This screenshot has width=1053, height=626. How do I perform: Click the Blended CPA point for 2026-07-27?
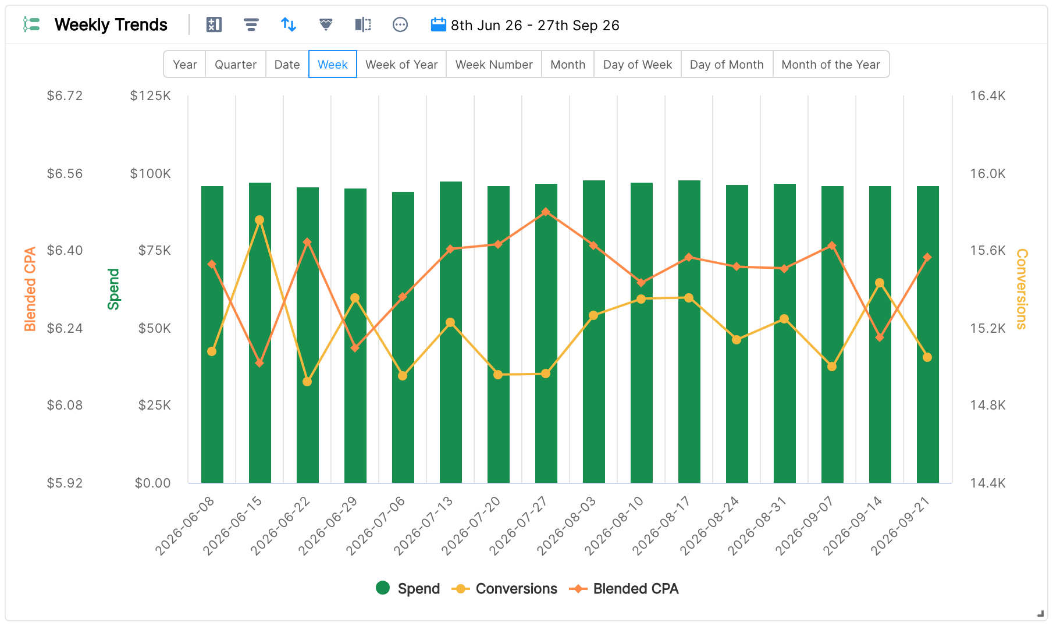(x=546, y=212)
